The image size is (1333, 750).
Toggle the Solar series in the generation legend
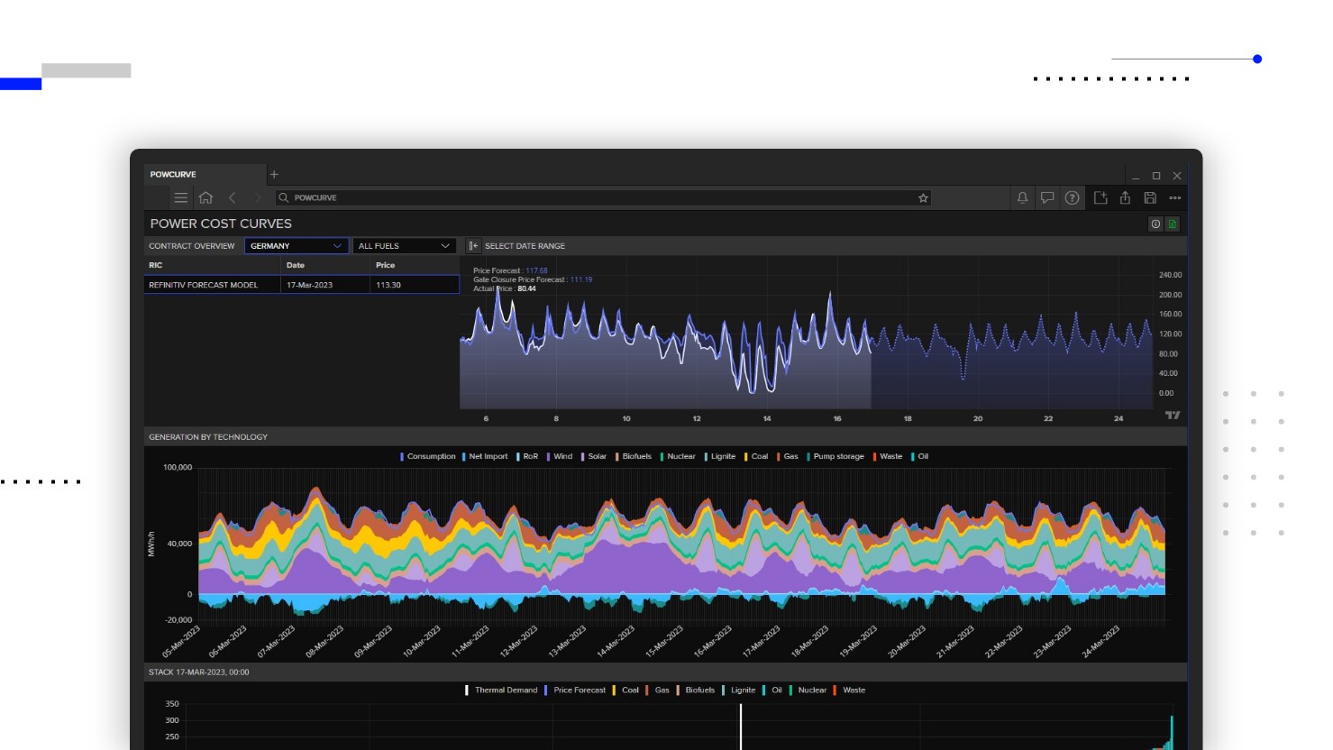[x=597, y=456]
